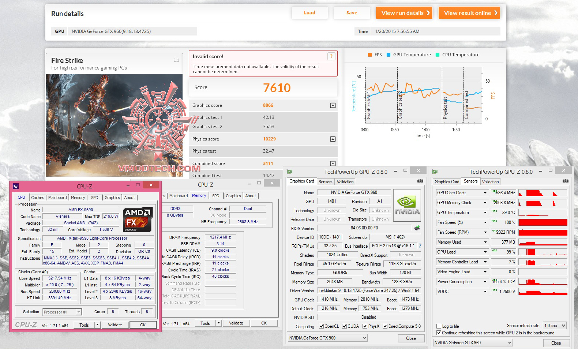Open the GPU Memory Clock sensor dropdown
This screenshot has height=349, width=578.
point(485,203)
